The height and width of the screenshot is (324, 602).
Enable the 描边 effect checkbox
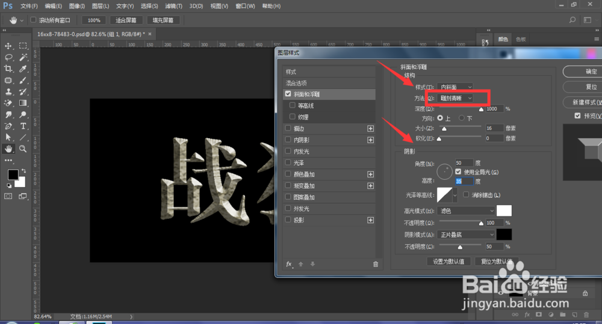[288, 128]
